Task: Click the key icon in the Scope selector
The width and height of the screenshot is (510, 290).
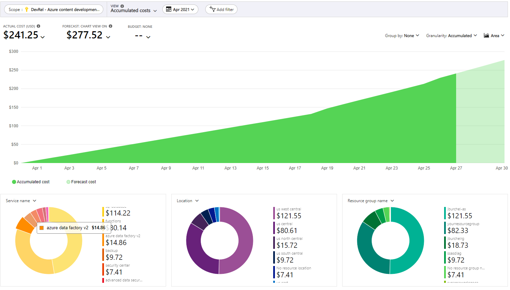Action: pyautogui.click(x=26, y=9)
